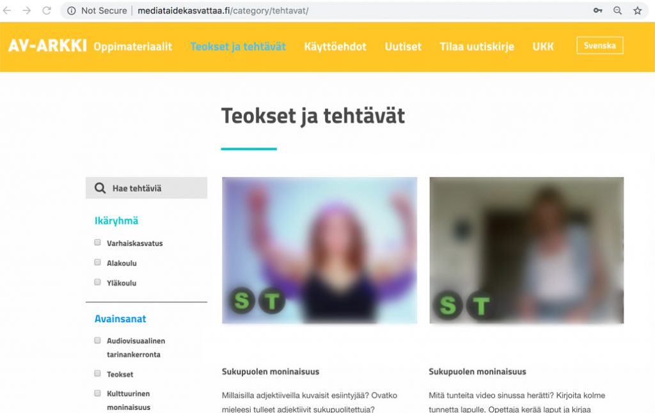Select the Teokset keyword checkbox
Screen dimensions: 655x413
click(x=97, y=373)
